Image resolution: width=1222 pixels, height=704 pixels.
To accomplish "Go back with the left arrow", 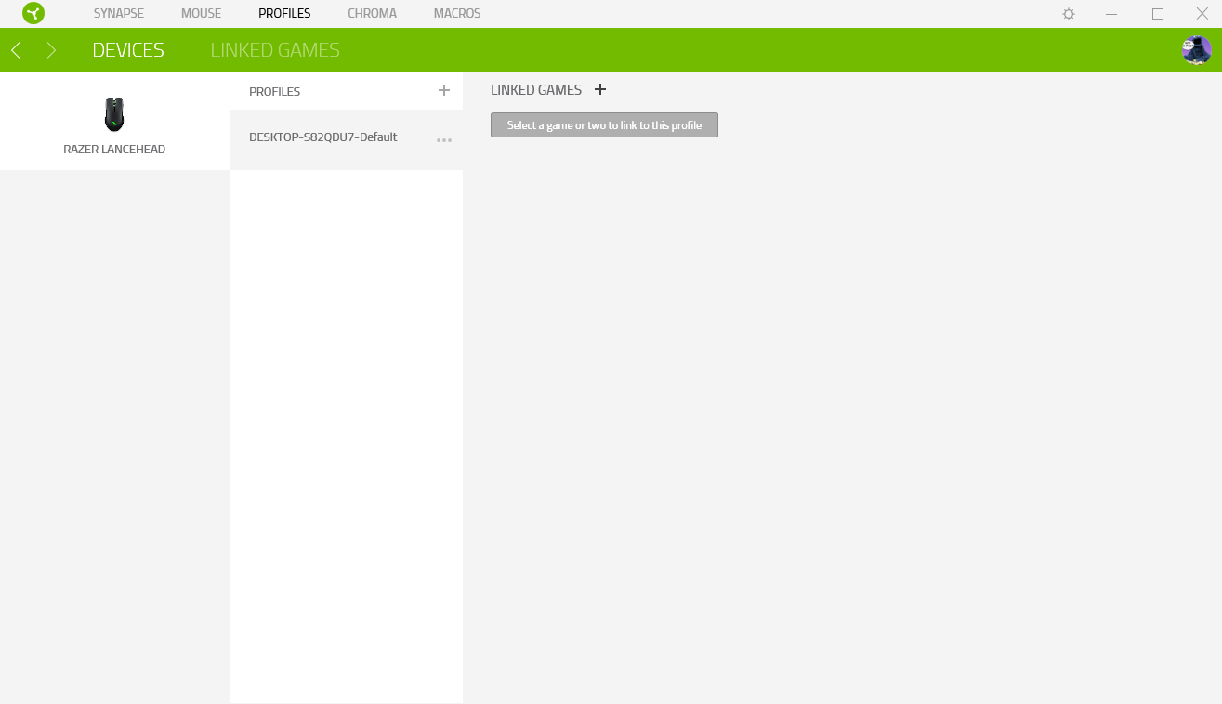I will point(16,50).
